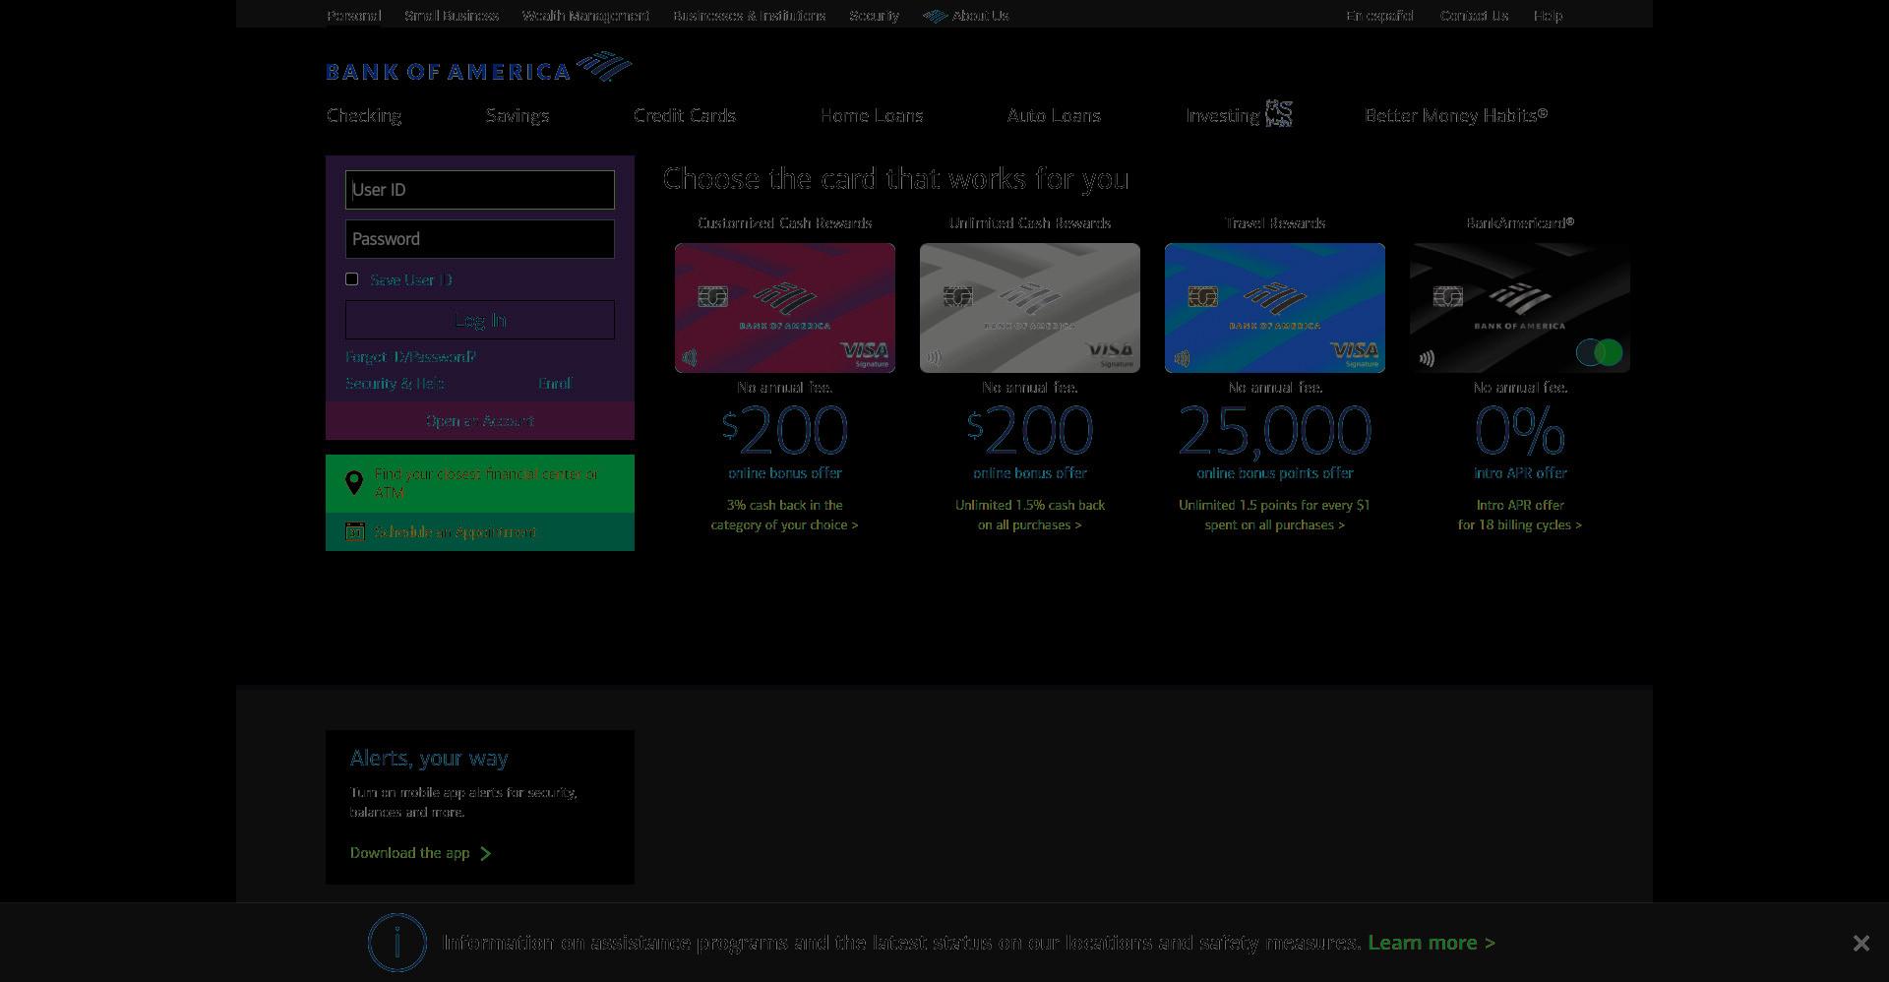Click the Bank of America logo
The width and height of the screenshot is (1889, 982).
click(x=479, y=67)
